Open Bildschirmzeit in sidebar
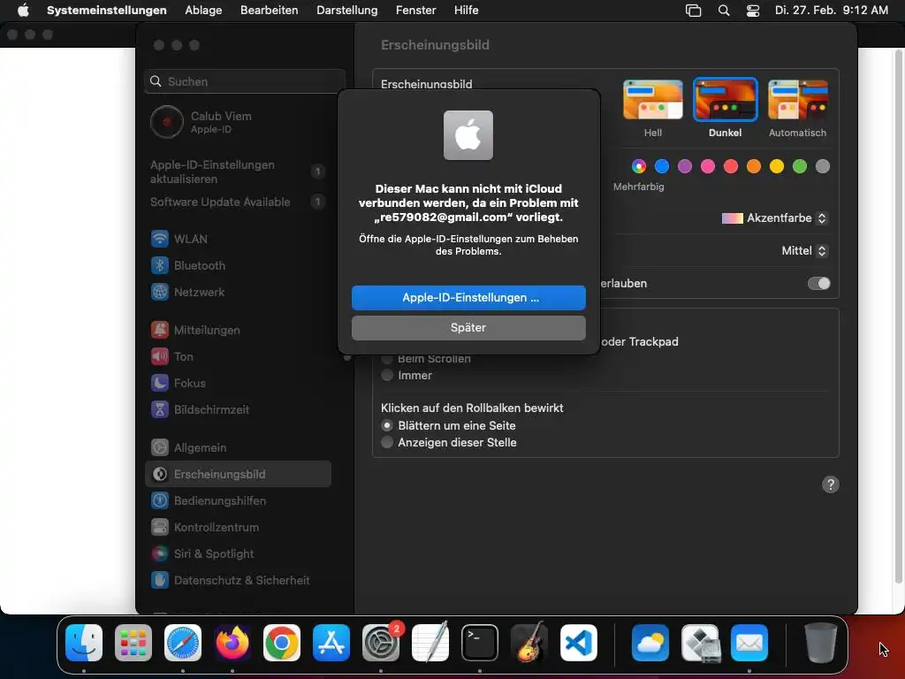Screen dimensions: 905x679 point(238,410)
